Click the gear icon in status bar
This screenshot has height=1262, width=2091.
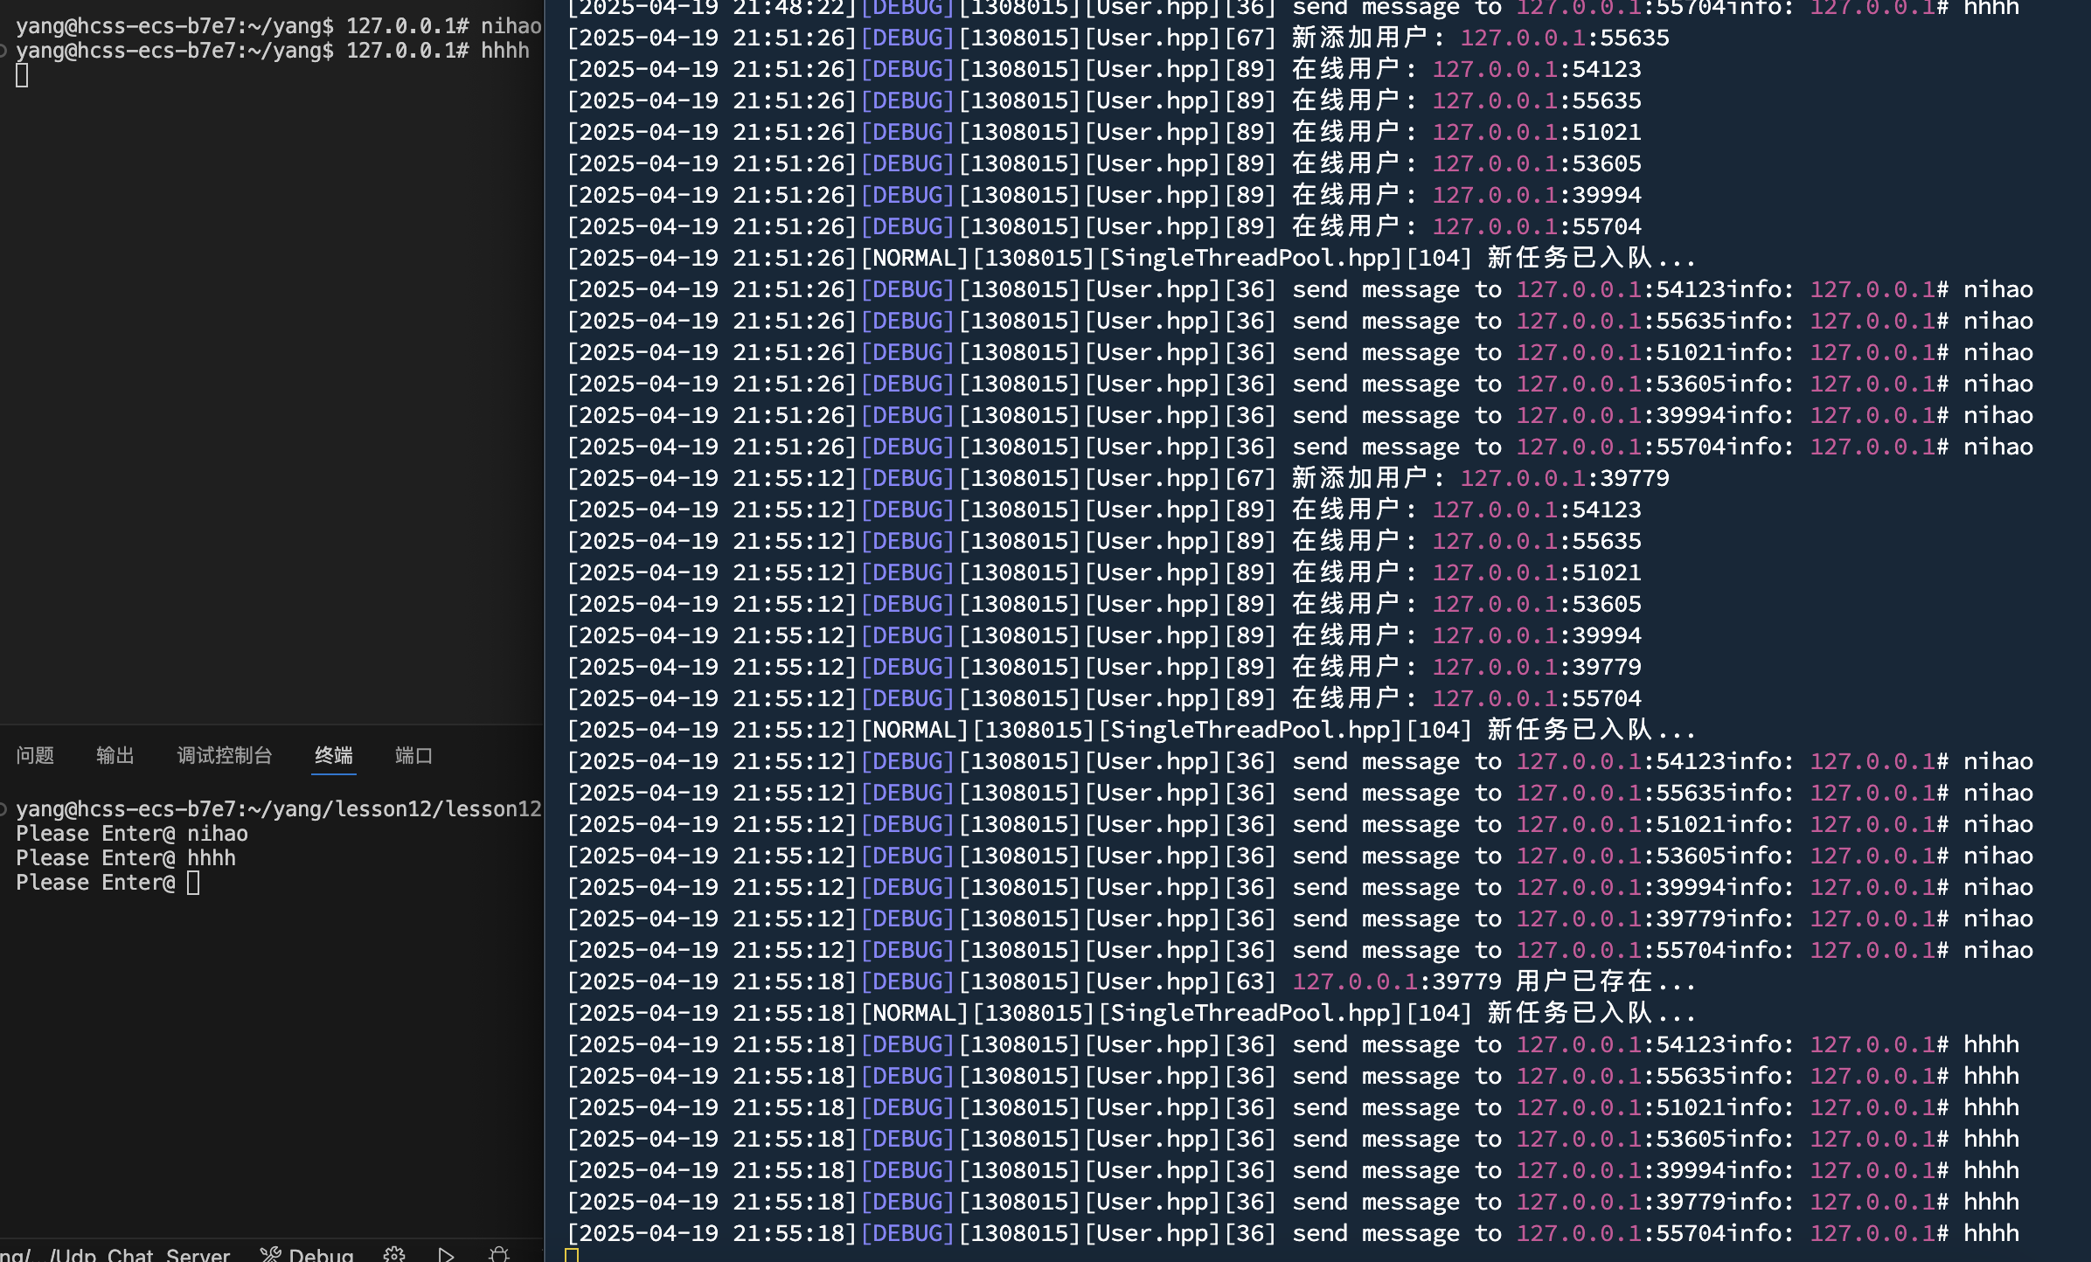pos(393,1255)
